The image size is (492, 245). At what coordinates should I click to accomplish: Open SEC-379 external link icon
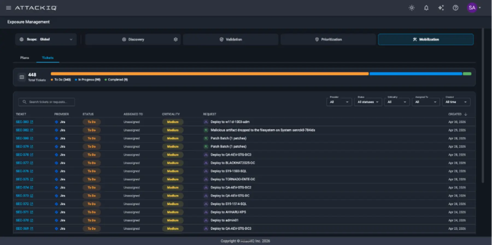[x=32, y=147]
